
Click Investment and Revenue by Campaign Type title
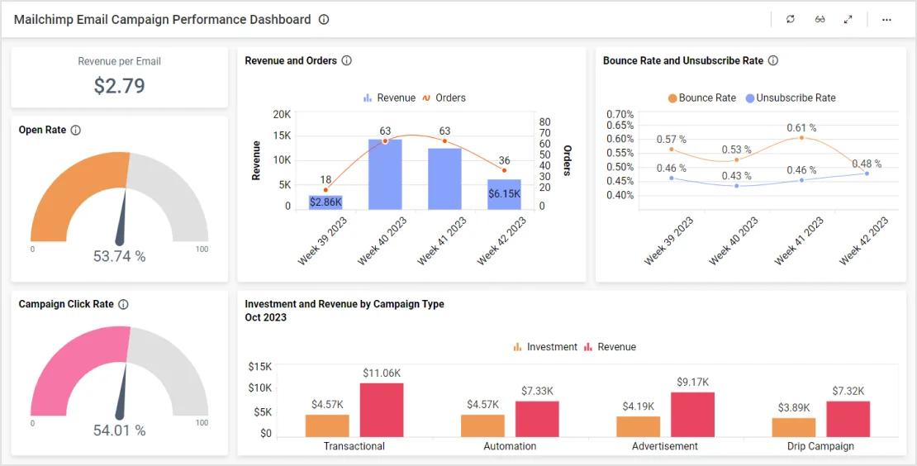point(344,304)
